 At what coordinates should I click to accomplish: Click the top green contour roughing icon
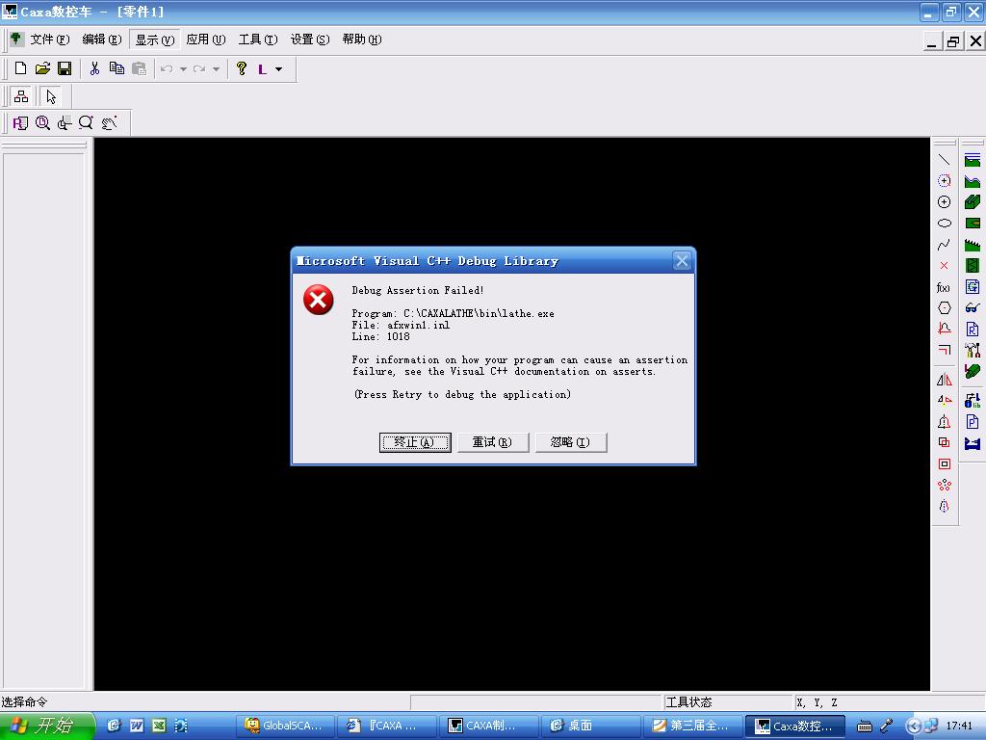[973, 160]
